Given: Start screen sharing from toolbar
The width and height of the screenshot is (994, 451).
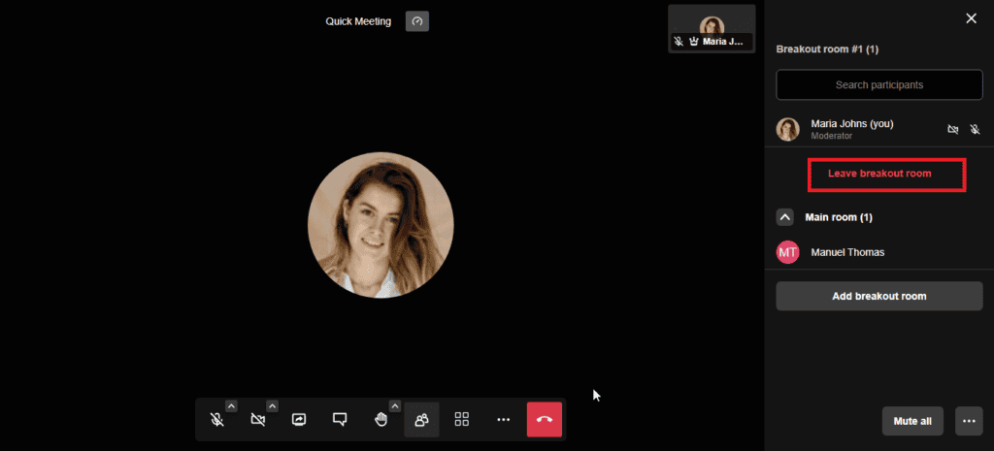Looking at the screenshot, I should pos(299,419).
